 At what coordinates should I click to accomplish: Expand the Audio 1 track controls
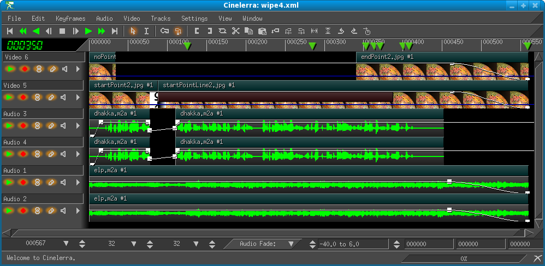pos(78,183)
